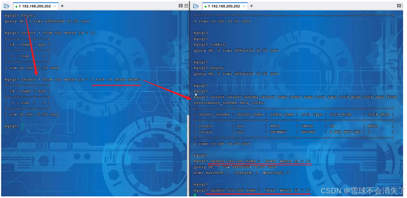The image size is (407, 198).
Task: Click the 'object_schema' column header
Action: point(214,114)
